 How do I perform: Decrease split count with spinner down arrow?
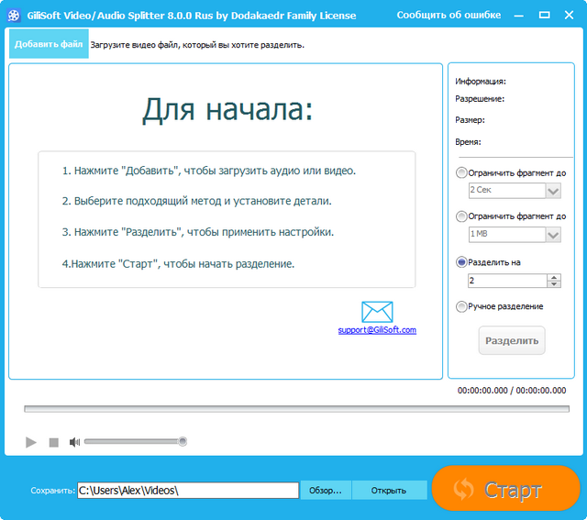(554, 284)
